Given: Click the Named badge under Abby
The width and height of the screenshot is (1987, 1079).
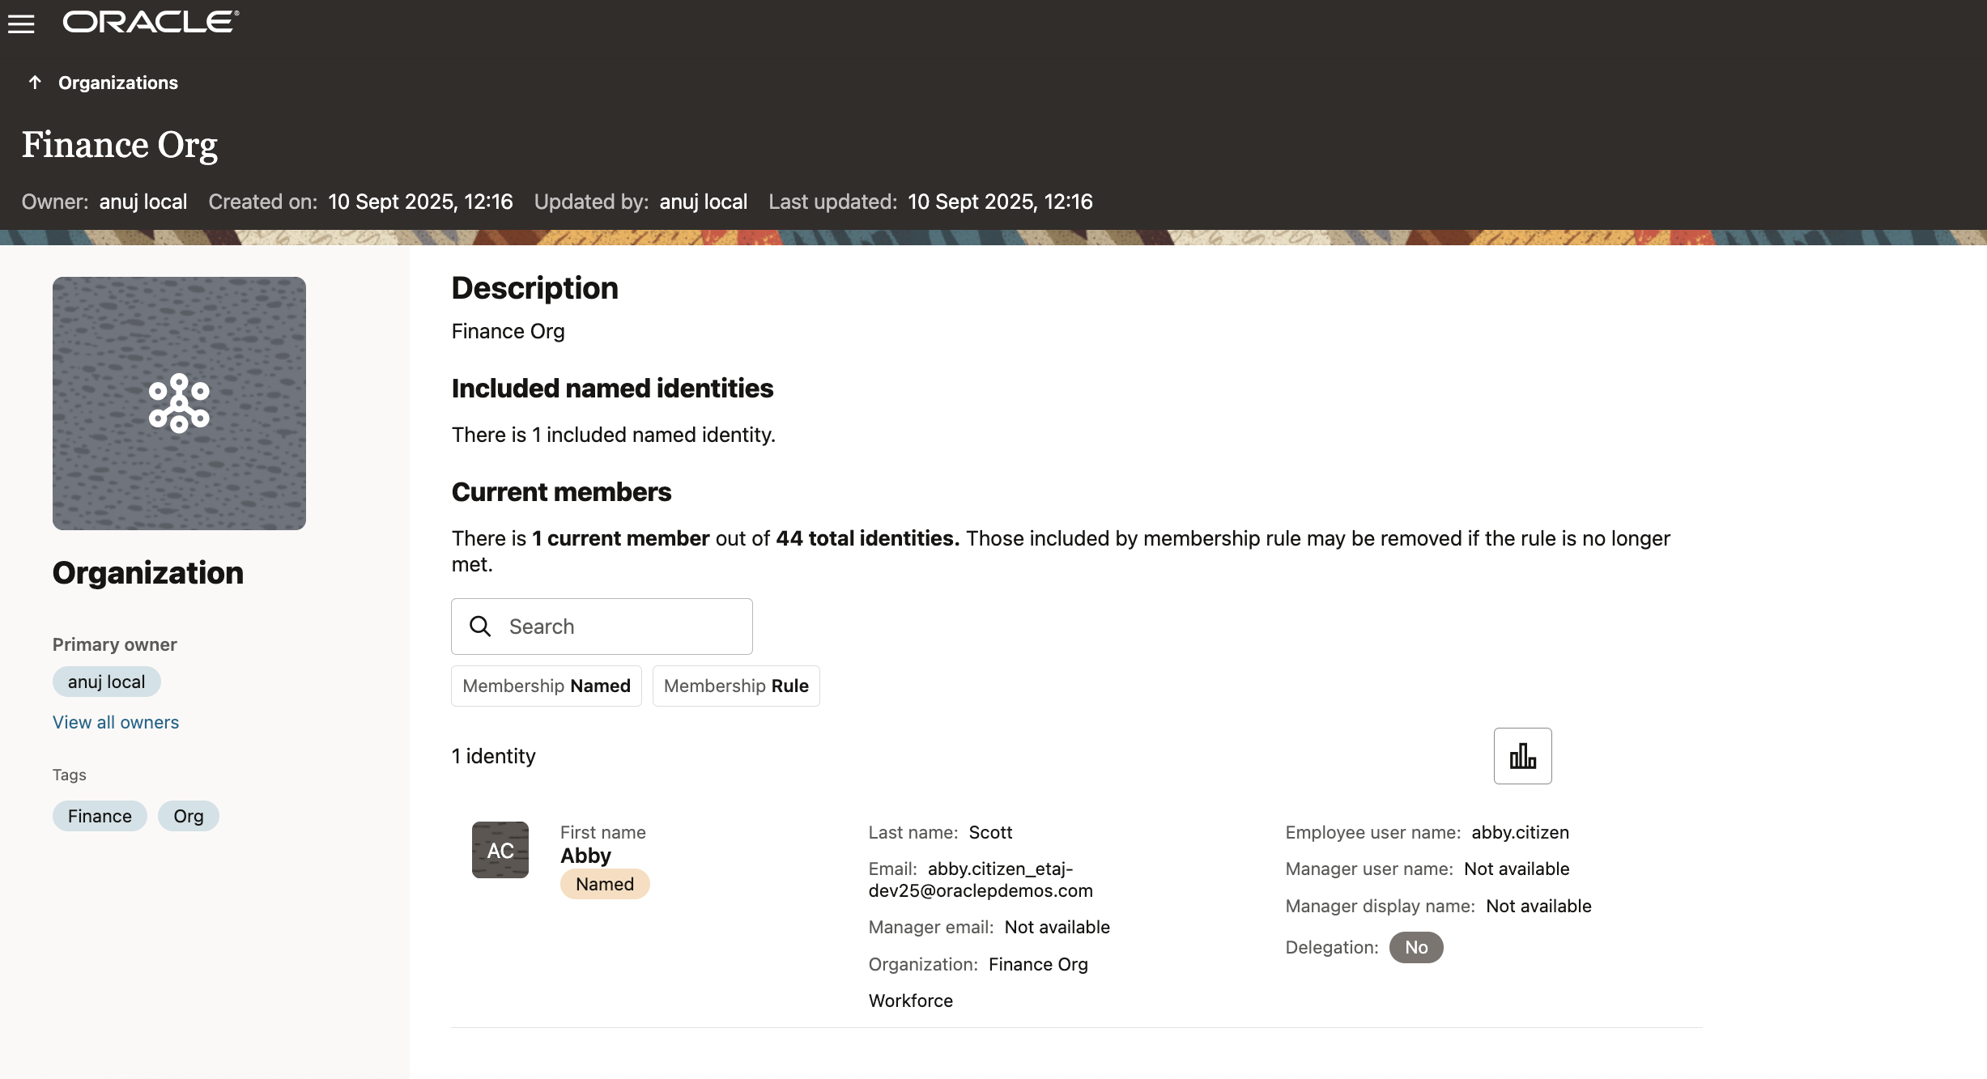Looking at the screenshot, I should pyautogui.click(x=605, y=884).
